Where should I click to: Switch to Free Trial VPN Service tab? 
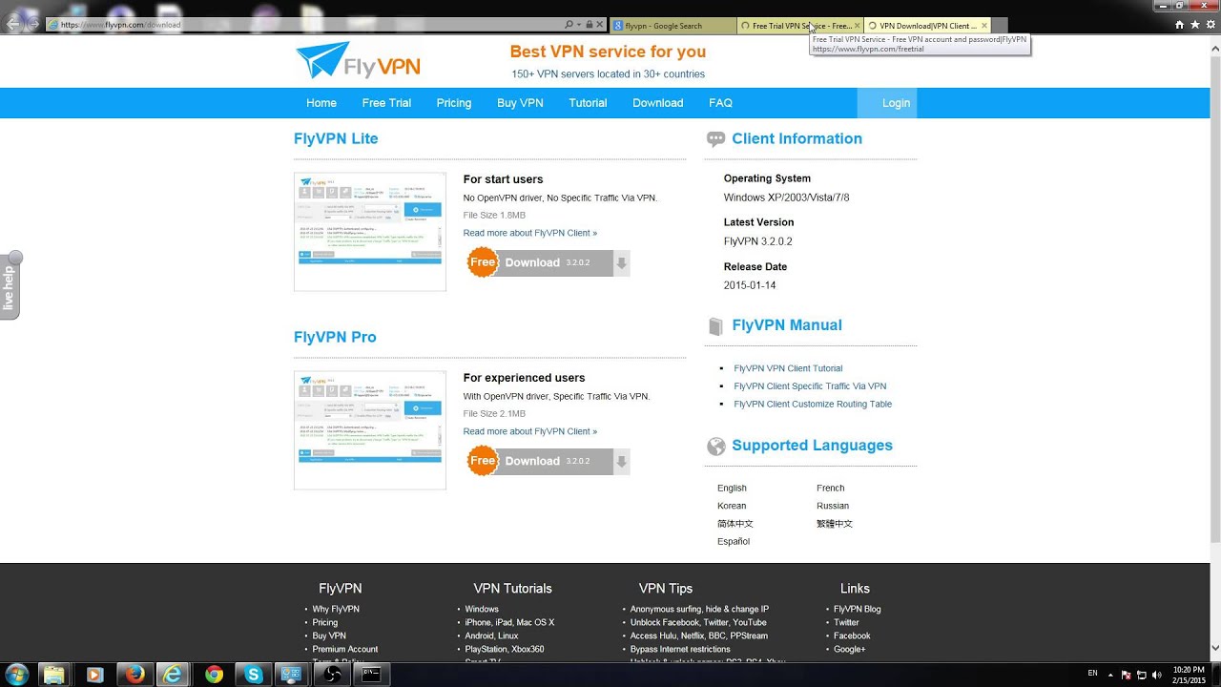pos(800,26)
